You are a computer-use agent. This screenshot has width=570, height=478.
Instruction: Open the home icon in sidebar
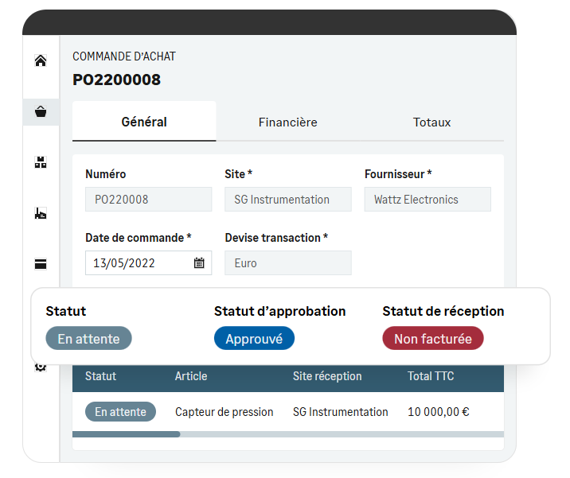pyautogui.click(x=41, y=60)
